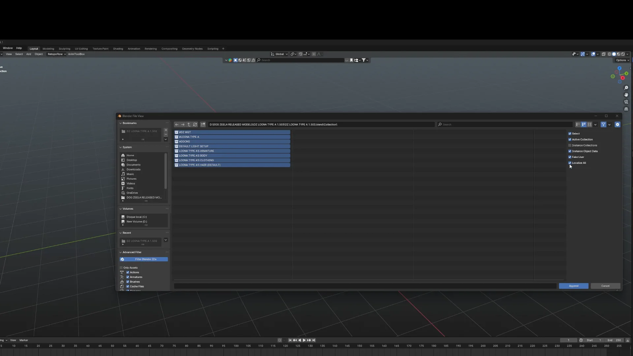Select DEFAULT LIGHT SETUP collection
Image resolution: width=633 pixels, height=356 pixels.
tap(232, 146)
